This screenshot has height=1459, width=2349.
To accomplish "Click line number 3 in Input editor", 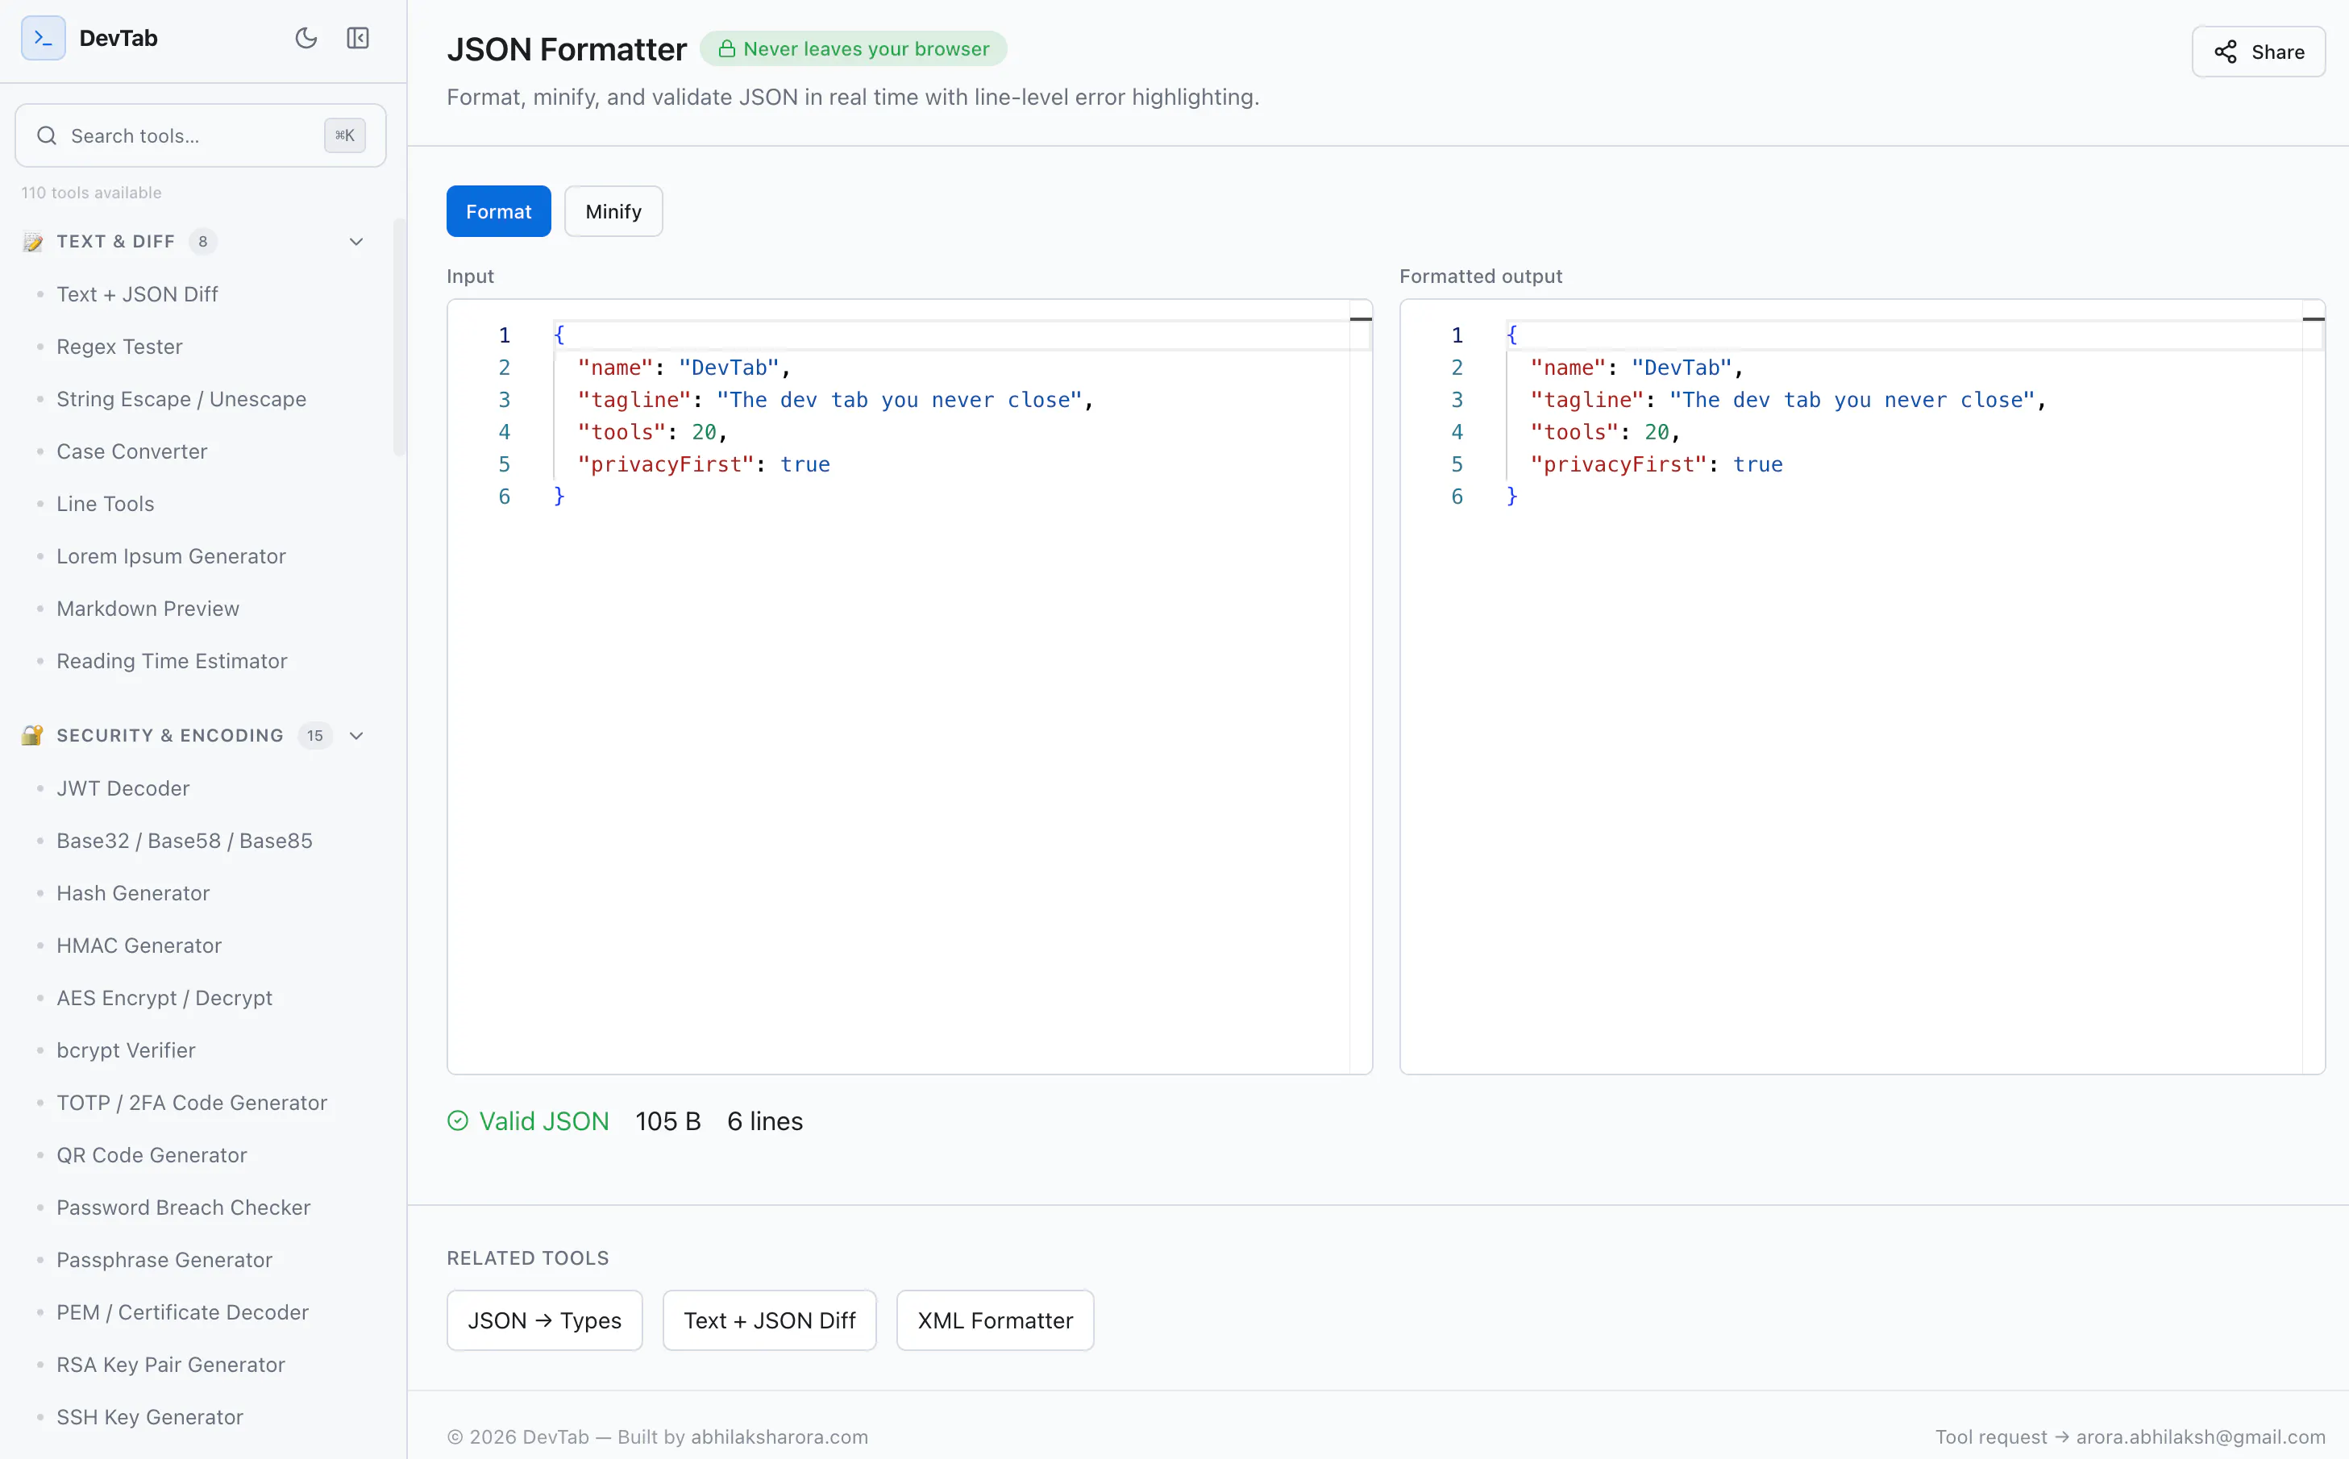I will pos(505,400).
